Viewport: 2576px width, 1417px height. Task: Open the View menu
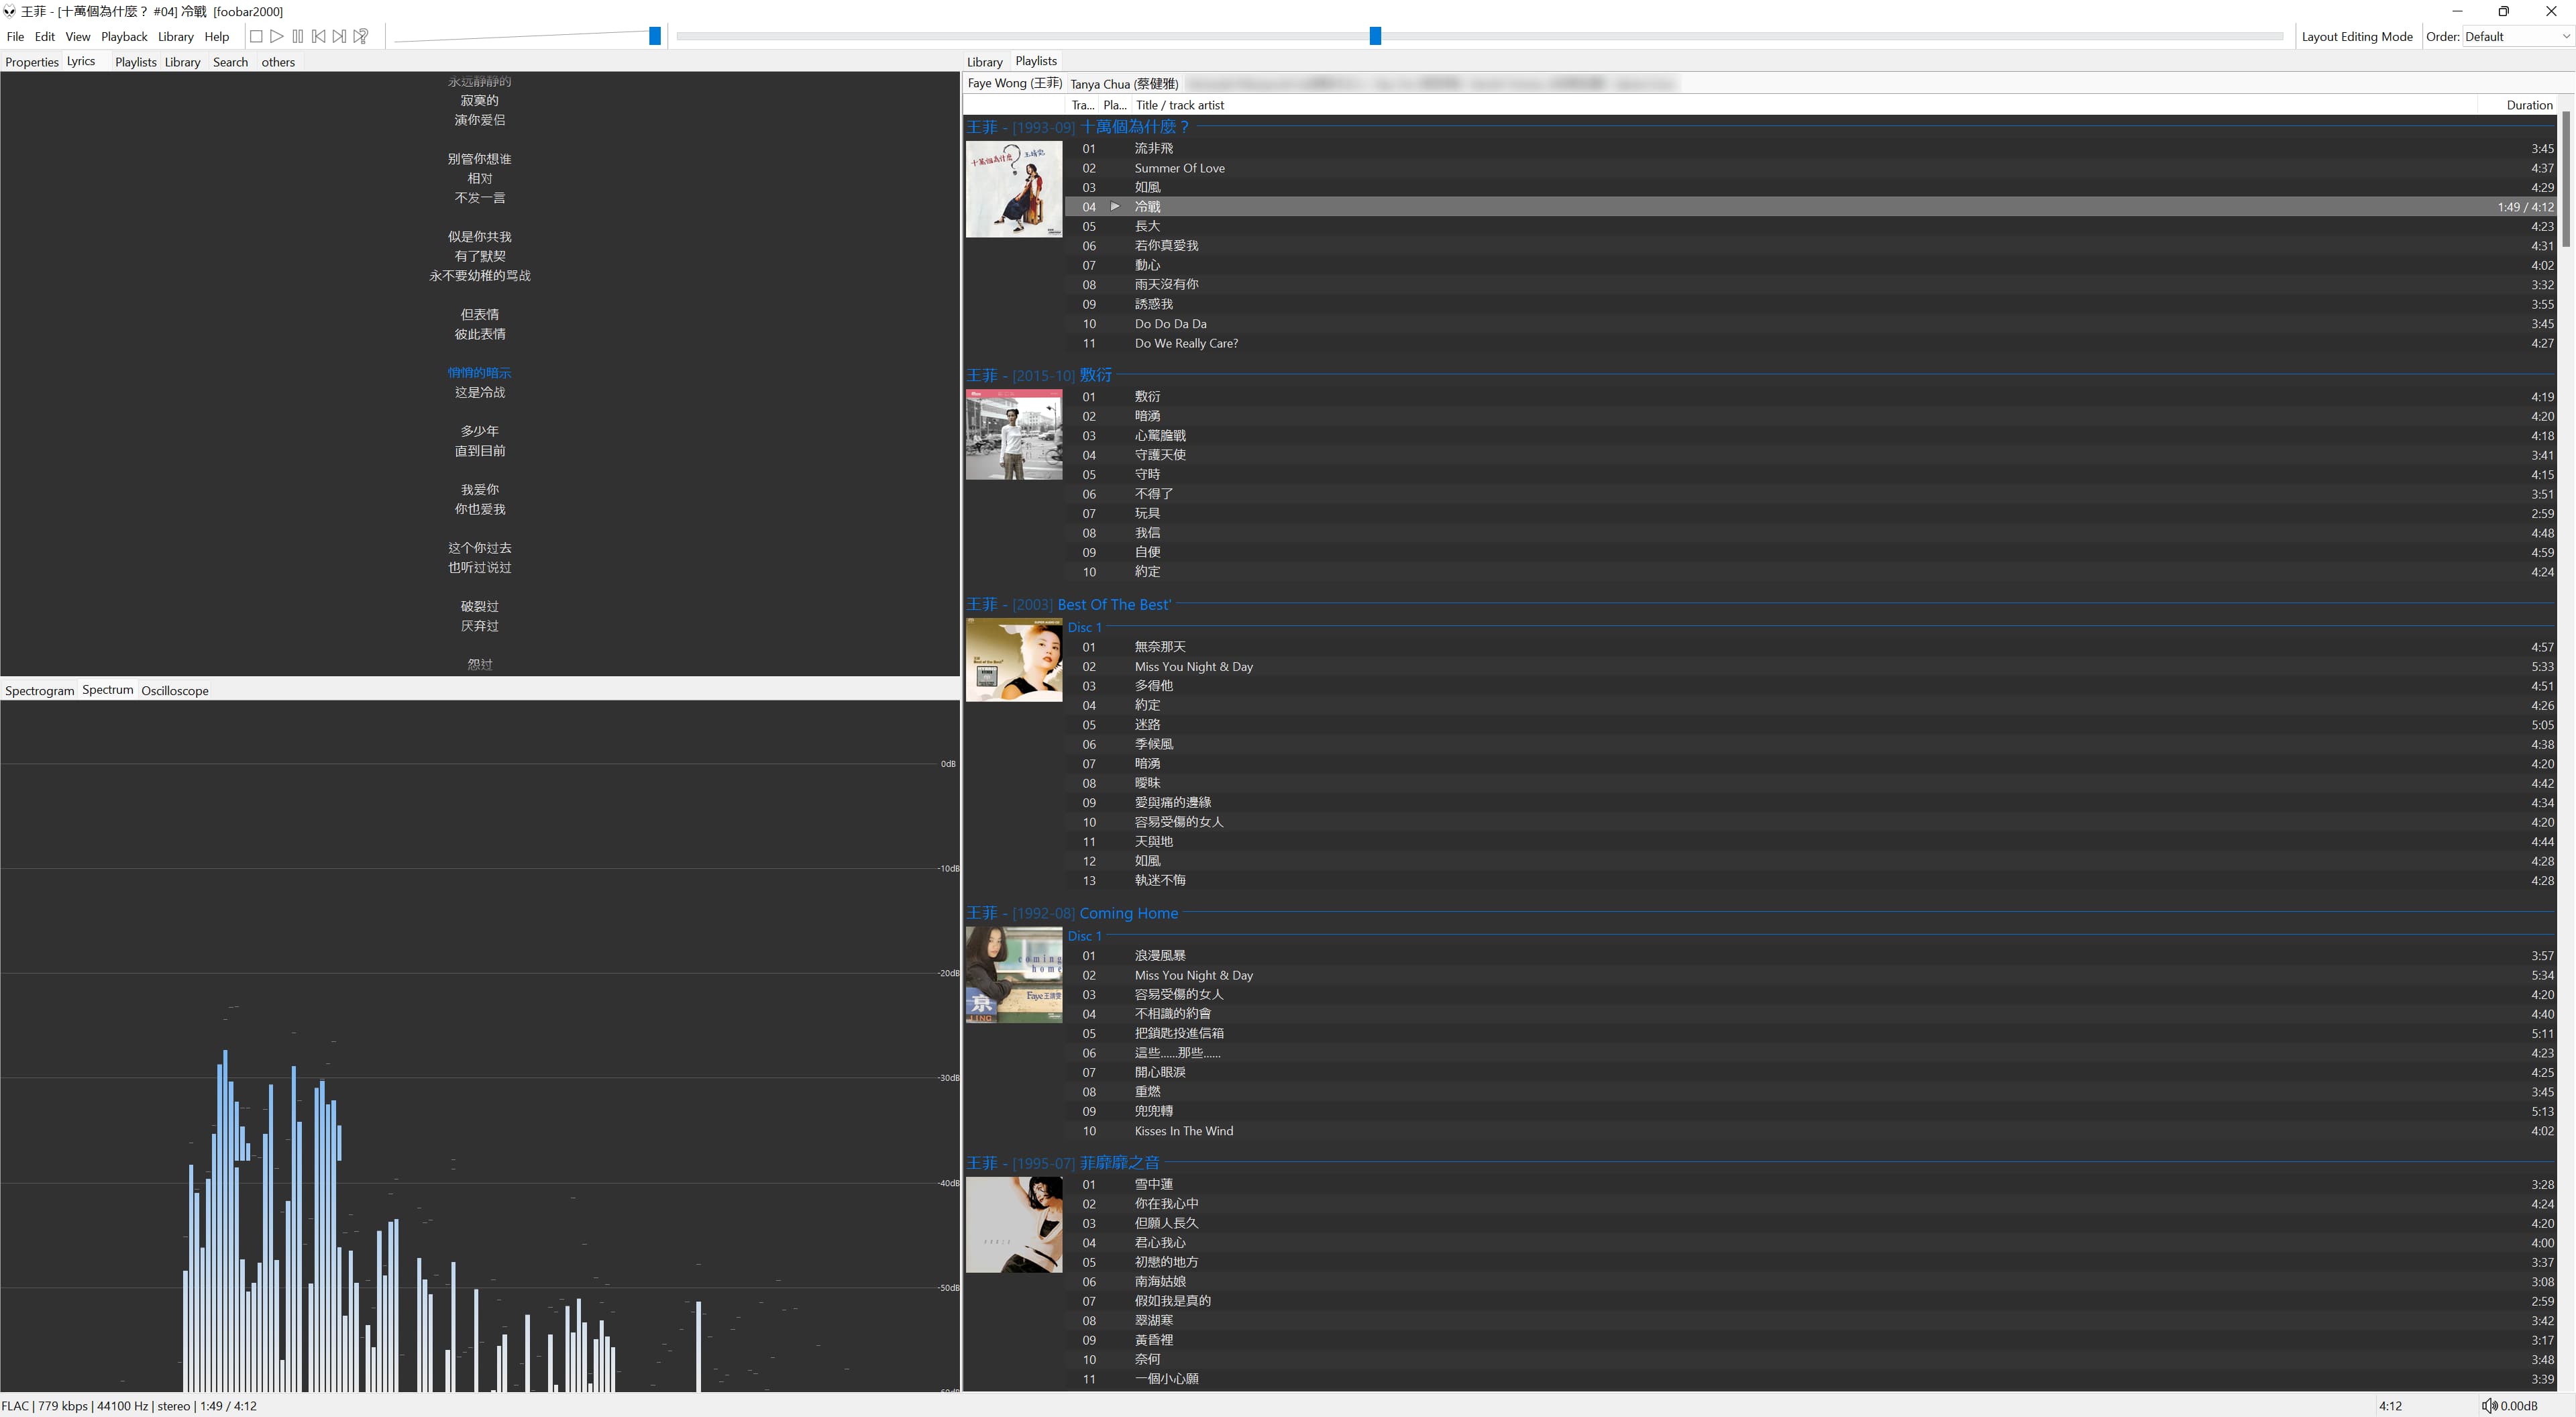point(77,37)
